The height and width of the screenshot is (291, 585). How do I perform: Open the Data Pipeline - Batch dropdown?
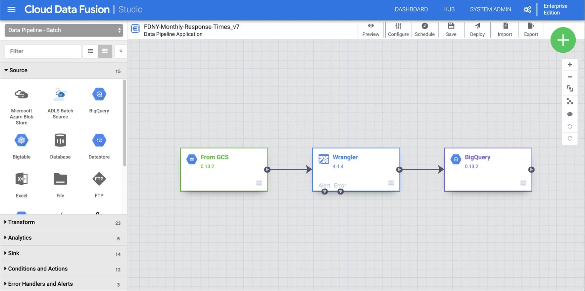pos(64,30)
